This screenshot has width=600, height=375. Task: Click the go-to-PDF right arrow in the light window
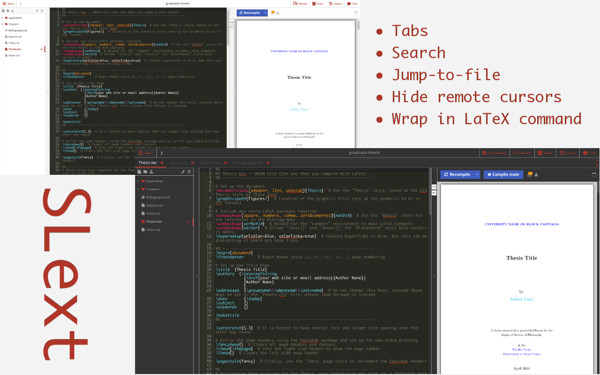point(231,22)
